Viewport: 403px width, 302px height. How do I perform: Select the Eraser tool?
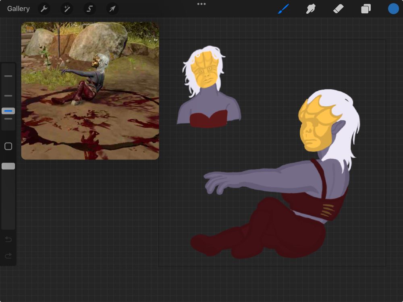[338, 8]
